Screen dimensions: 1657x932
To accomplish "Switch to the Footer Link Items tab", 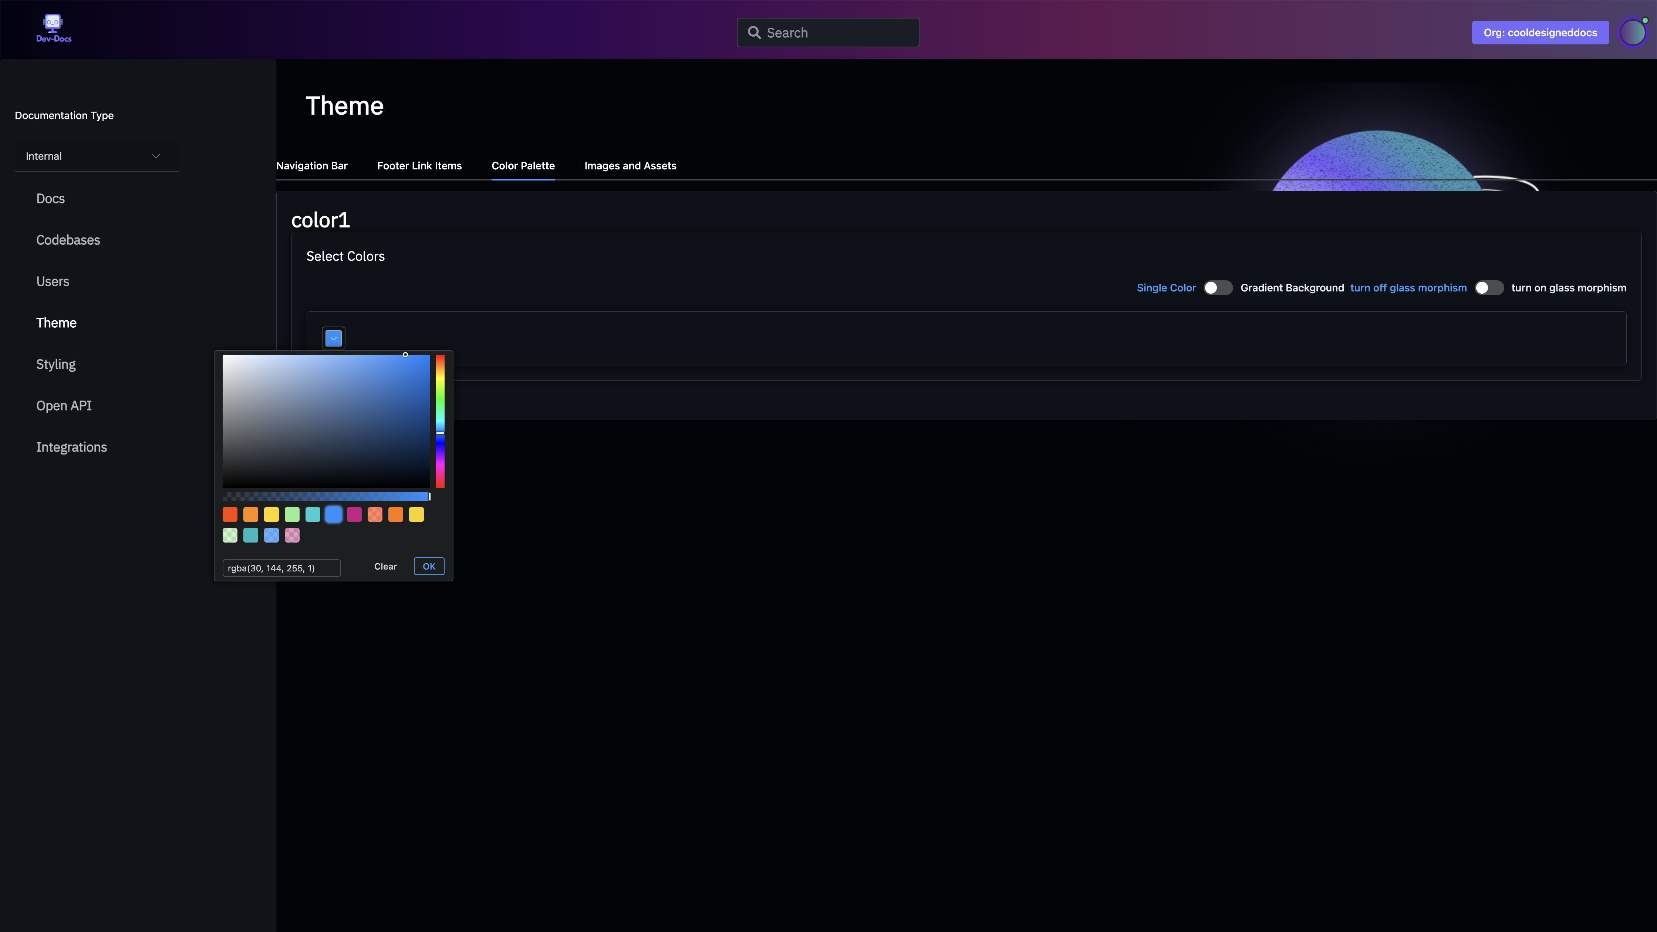I will 419,166.
